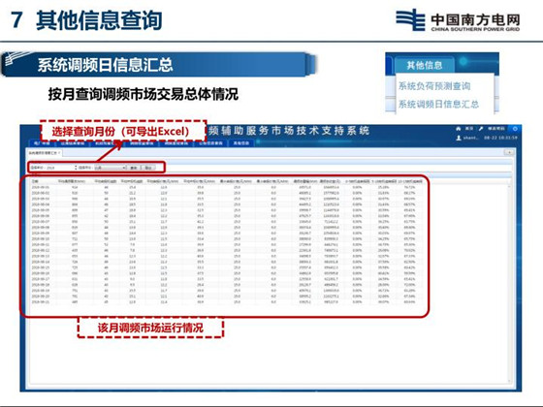Click the table vertical scrollbar

coord(509,284)
